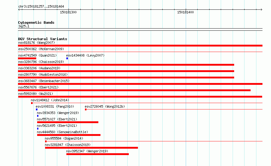
Task: Click the red square marker under nsv955584
Action: point(46,141)
